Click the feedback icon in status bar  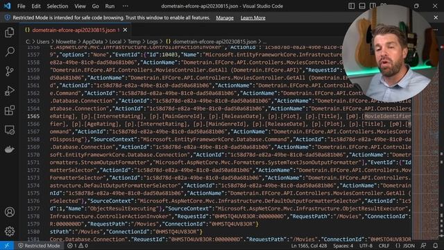[423, 246]
